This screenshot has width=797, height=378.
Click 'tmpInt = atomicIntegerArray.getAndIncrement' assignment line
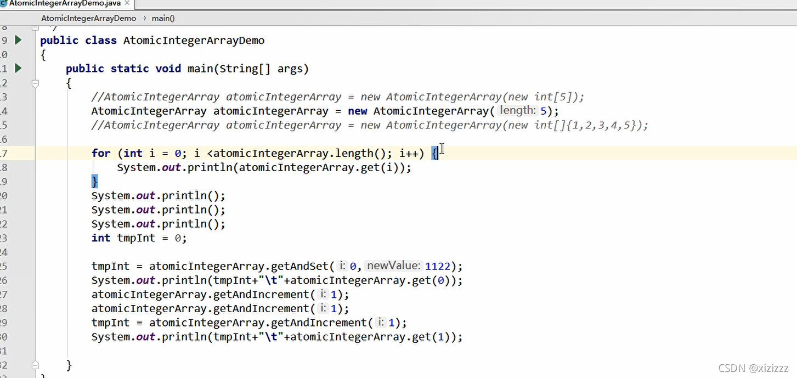tap(249, 323)
